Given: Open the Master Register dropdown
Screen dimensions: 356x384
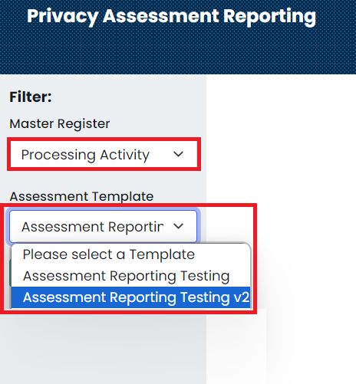Looking at the screenshot, I should pyautogui.click(x=104, y=154).
